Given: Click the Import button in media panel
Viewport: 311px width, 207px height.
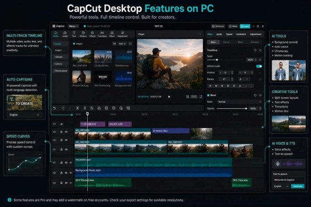Looking at the screenshot, I should click(x=78, y=44).
